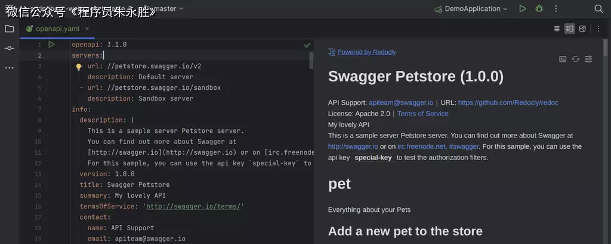Viewport: 611px width, 244px height.
Task: Click the Terms of Service link
Action: 422,114
